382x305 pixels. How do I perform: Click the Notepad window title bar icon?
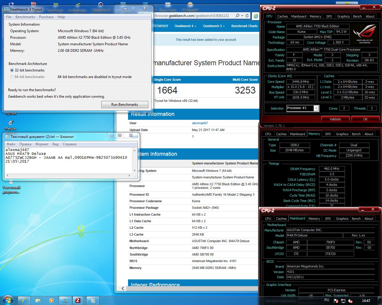[7, 136]
